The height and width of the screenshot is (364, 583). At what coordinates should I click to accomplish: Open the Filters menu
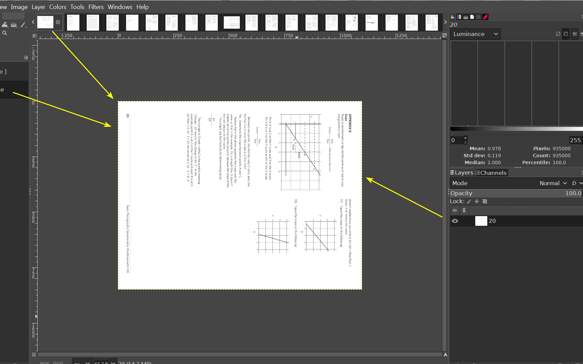pyautogui.click(x=96, y=7)
